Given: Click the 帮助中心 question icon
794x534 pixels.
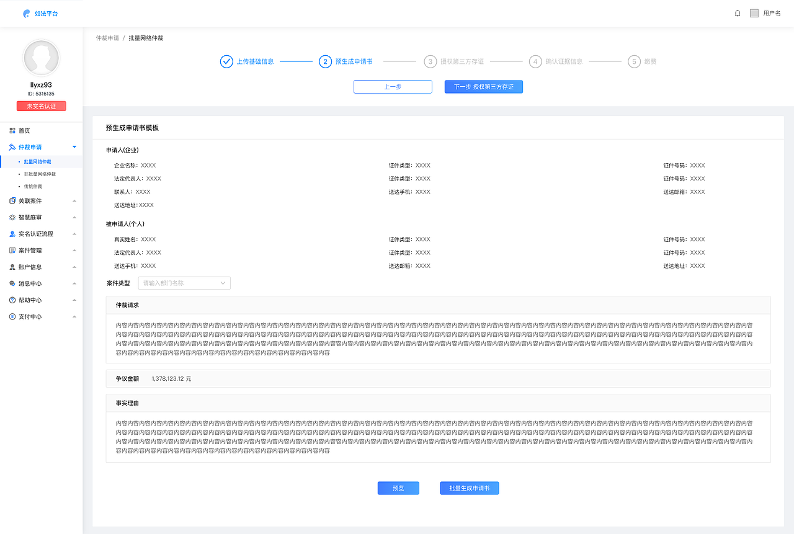Looking at the screenshot, I should click(12, 300).
